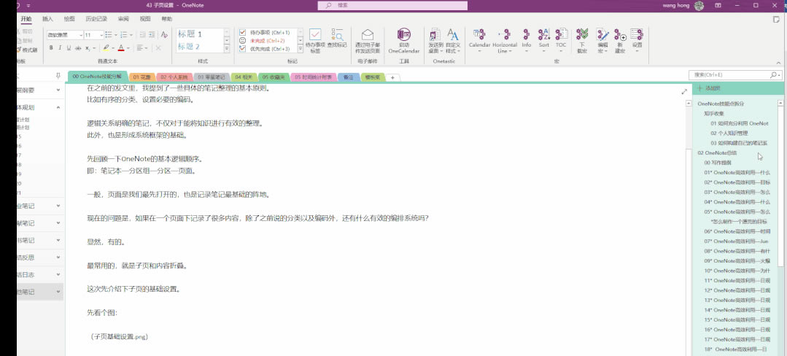Open the search scope dropdown arrow
The width and height of the screenshot is (787, 356).
click(780, 75)
